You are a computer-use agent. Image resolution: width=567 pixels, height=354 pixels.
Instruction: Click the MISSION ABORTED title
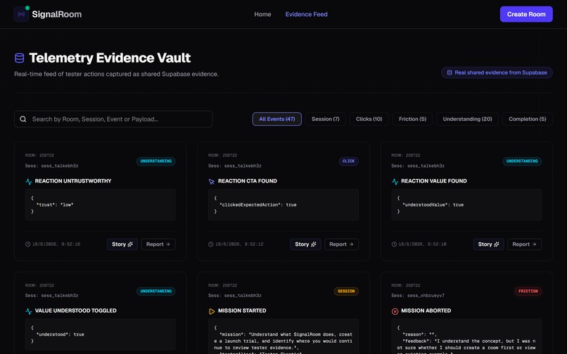tap(426, 310)
